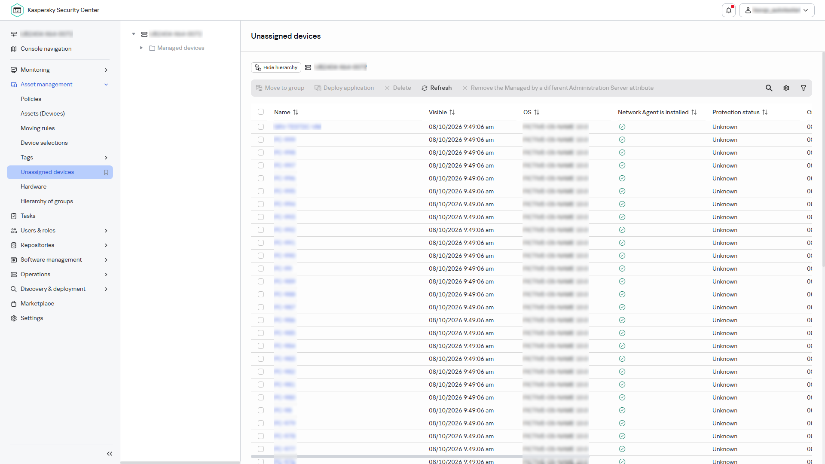Click the Hide hierarchy button
The image size is (825, 464).
tap(276, 67)
